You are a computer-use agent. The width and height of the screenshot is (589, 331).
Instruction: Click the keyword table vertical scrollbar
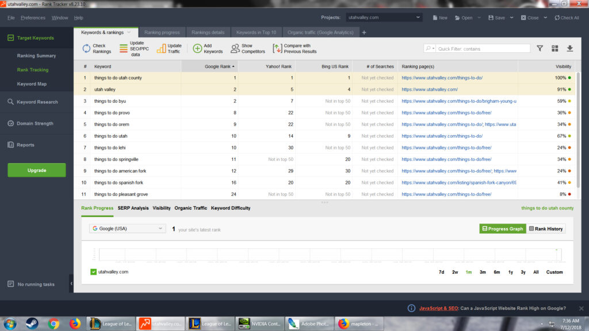coord(578,129)
